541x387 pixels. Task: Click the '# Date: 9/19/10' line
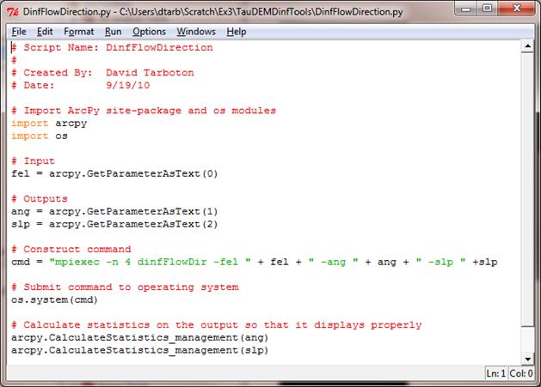click(80, 86)
